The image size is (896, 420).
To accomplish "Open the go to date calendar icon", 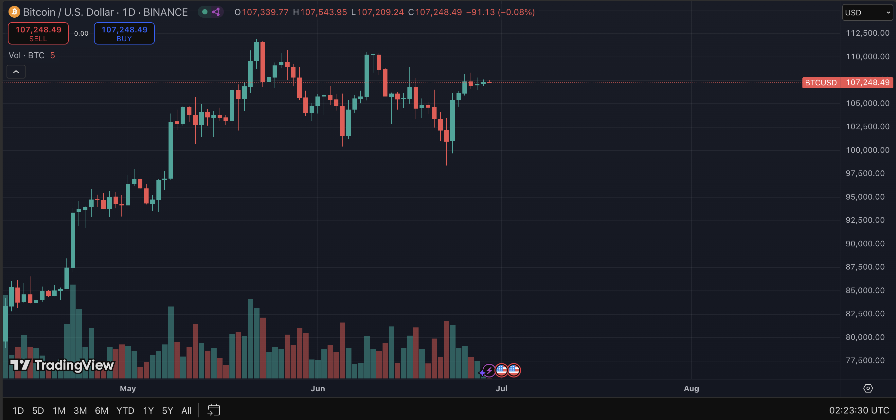I will (214, 410).
